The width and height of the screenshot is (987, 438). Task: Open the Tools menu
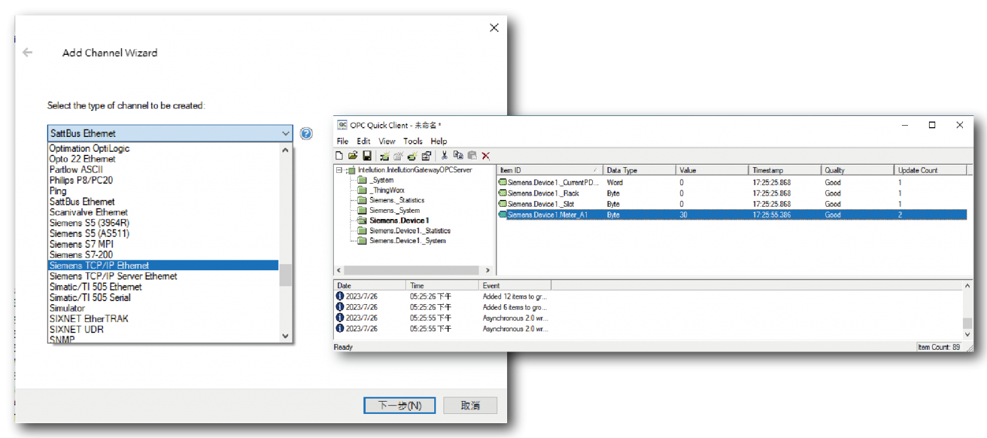tap(413, 141)
